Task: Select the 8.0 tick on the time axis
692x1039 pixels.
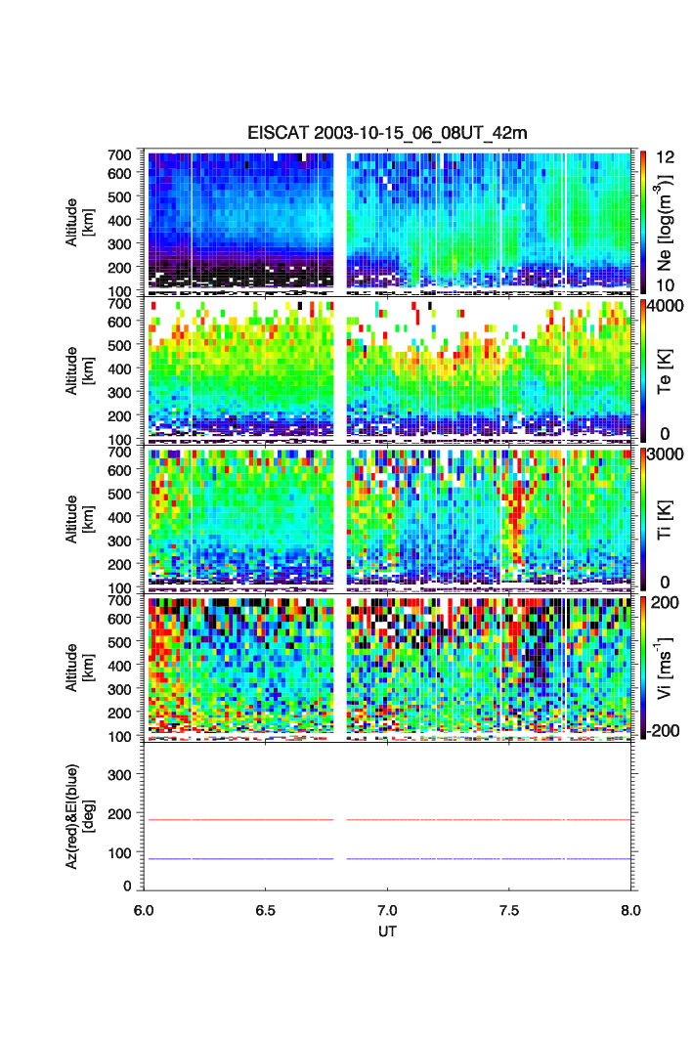Action: [x=630, y=909]
